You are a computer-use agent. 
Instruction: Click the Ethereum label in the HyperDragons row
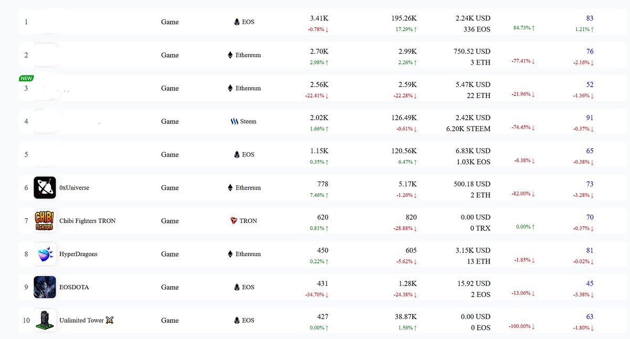(248, 254)
